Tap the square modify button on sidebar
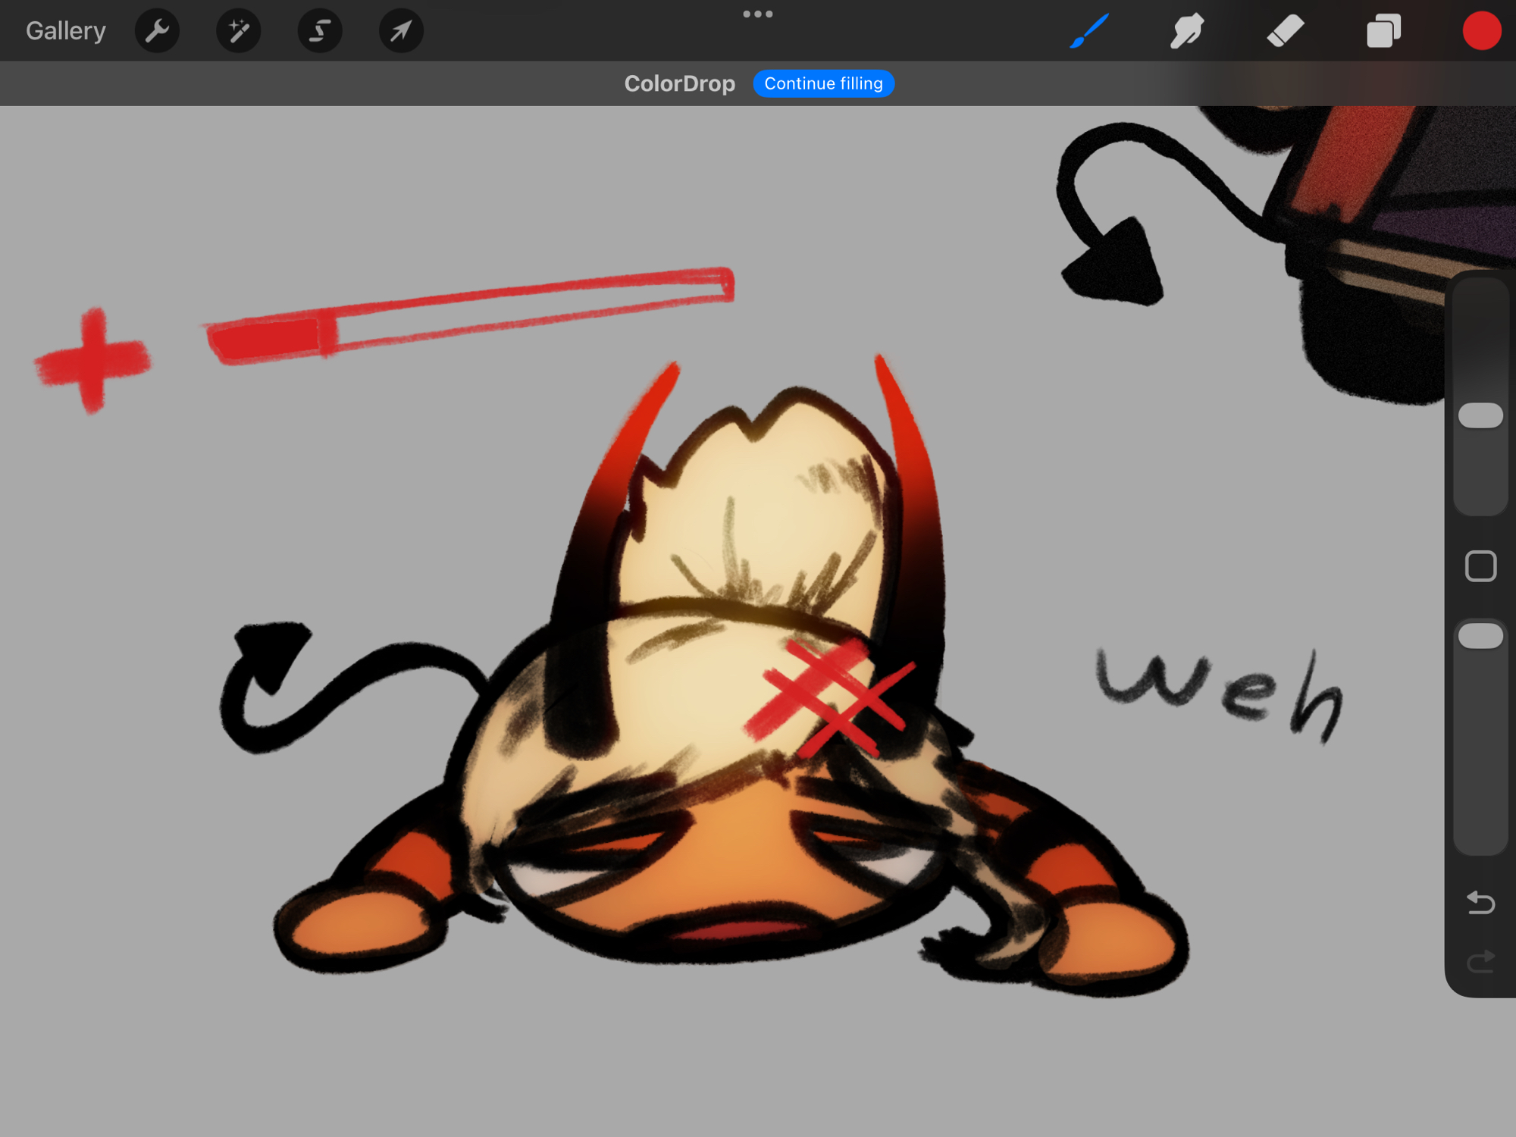Viewport: 1516px width, 1137px height. pos(1480,566)
